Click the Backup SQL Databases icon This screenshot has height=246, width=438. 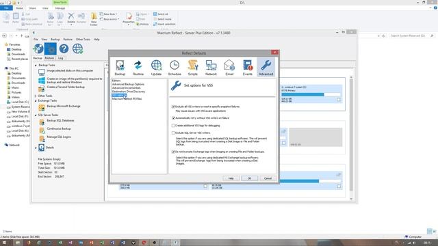pyautogui.click(x=42, y=122)
